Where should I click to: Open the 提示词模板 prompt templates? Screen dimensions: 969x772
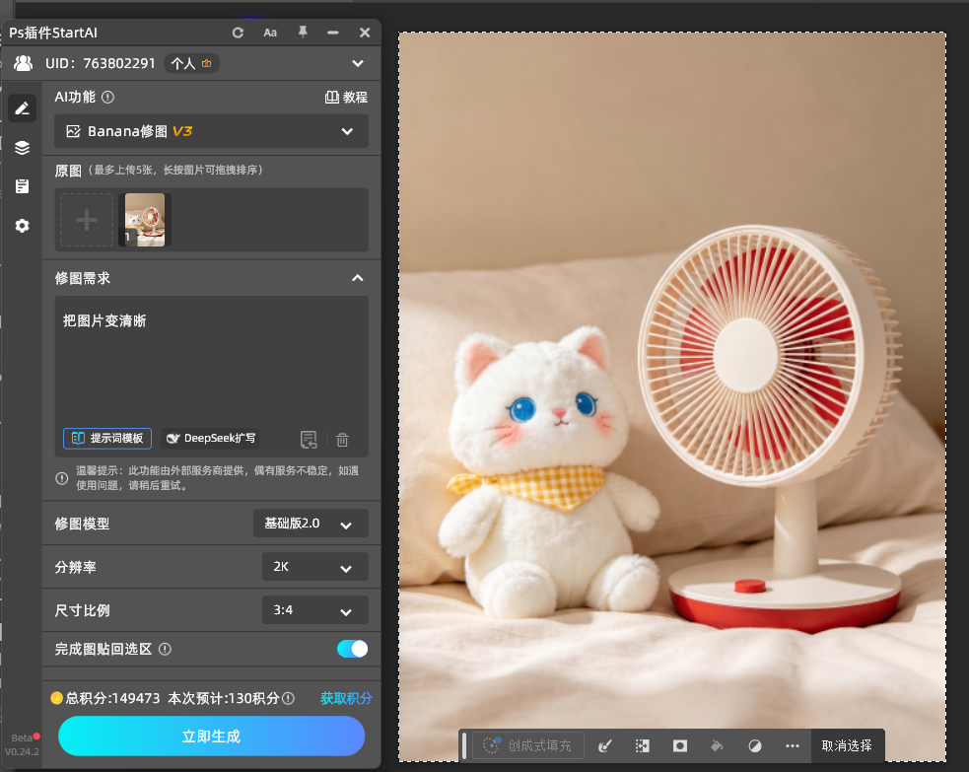coord(107,438)
